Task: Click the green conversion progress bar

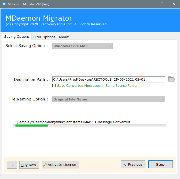Action: (89, 126)
